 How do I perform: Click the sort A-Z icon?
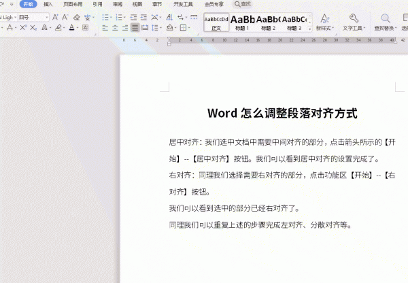tap(169, 18)
